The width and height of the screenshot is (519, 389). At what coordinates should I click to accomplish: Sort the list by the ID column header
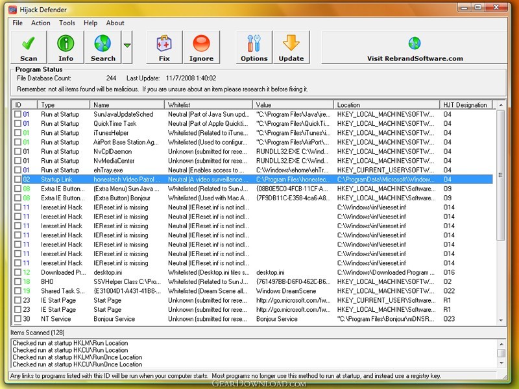tap(25, 105)
